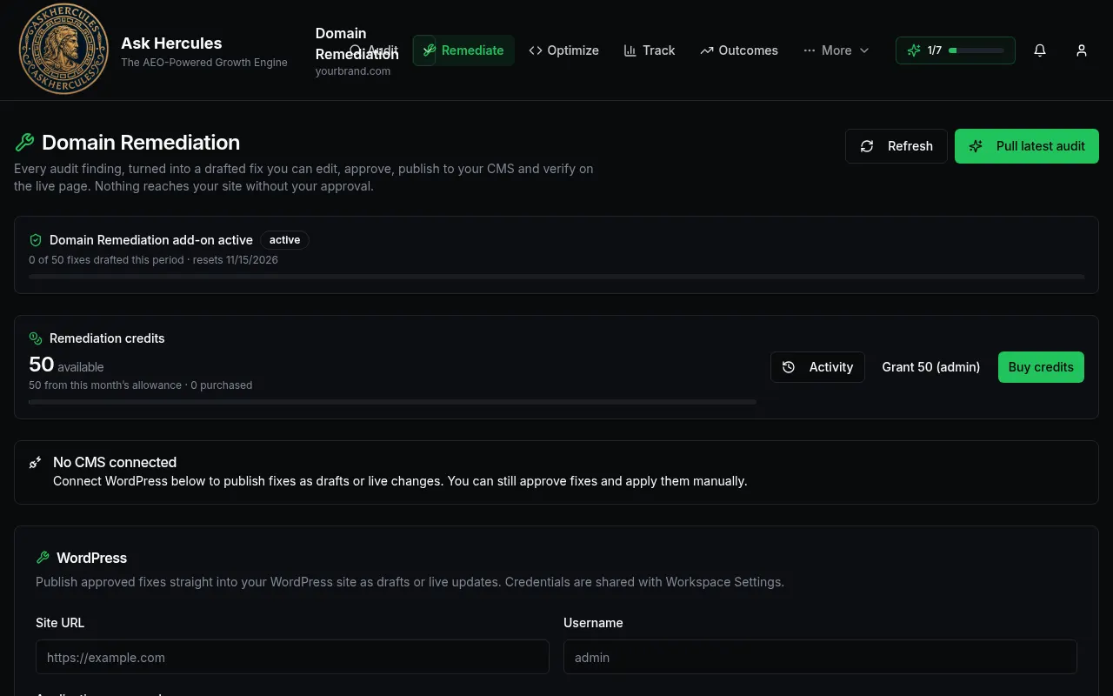Expand the More menu
The height and width of the screenshot is (696, 1113).
tap(836, 50)
